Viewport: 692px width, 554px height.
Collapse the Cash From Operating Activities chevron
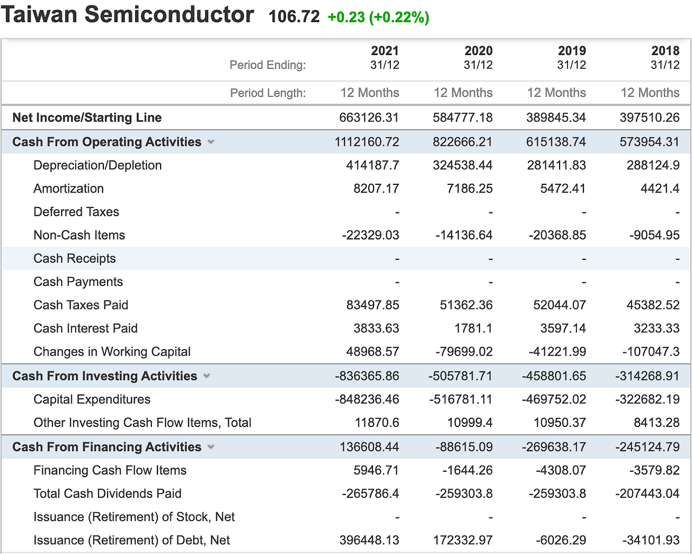pos(211,142)
